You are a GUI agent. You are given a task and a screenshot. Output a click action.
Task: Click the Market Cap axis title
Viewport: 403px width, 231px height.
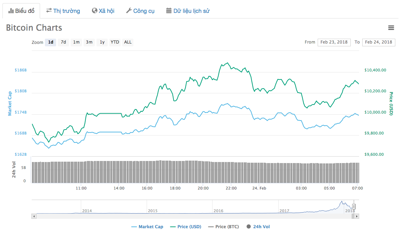click(10, 103)
